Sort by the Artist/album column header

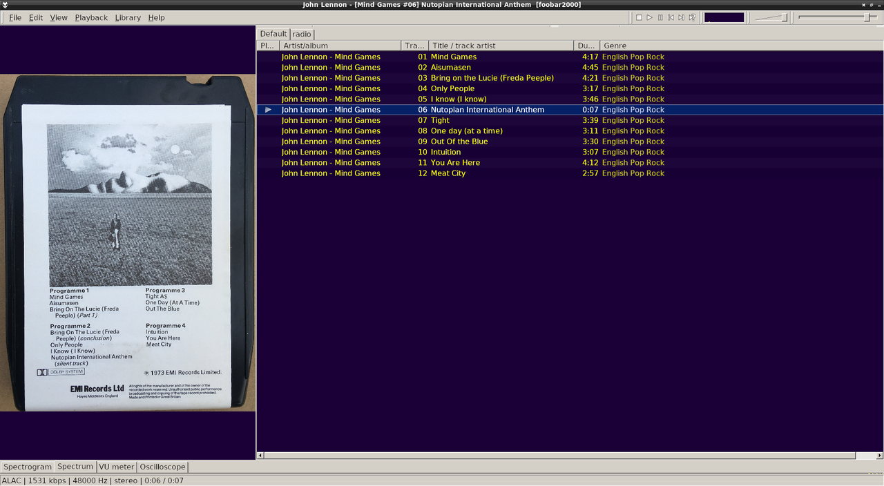(x=340, y=46)
